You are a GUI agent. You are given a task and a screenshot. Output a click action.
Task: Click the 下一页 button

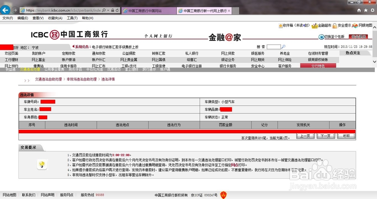pyautogui.click(x=326, y=136)
